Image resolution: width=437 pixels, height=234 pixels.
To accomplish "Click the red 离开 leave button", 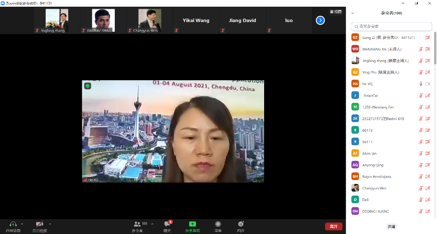I will pos(334,226).
